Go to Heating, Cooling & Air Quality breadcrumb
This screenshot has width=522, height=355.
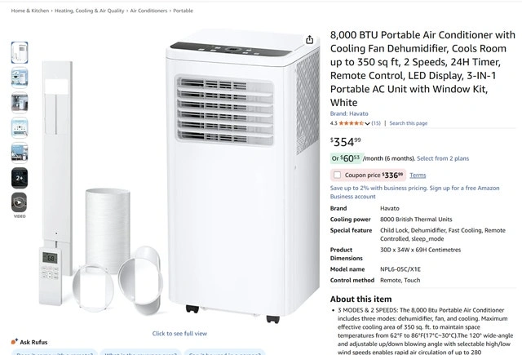click(89, 11)
